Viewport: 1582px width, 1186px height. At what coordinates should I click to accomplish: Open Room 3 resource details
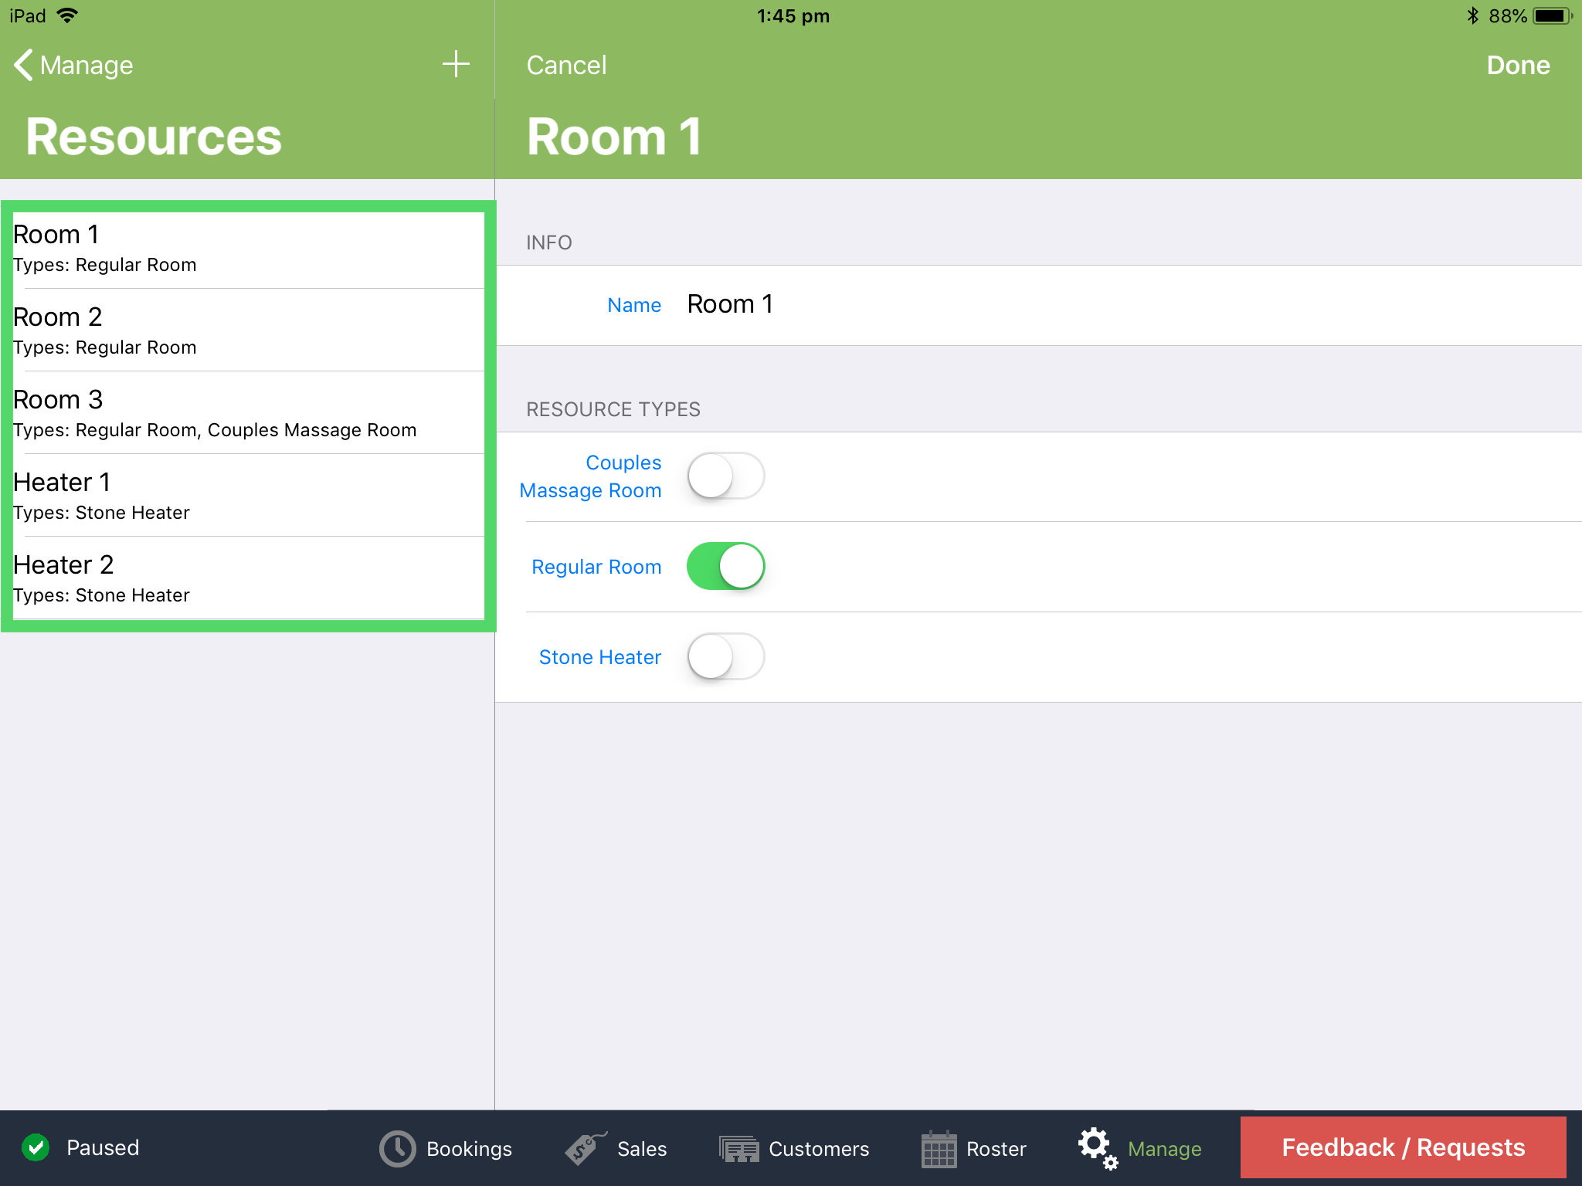(247, 413)
